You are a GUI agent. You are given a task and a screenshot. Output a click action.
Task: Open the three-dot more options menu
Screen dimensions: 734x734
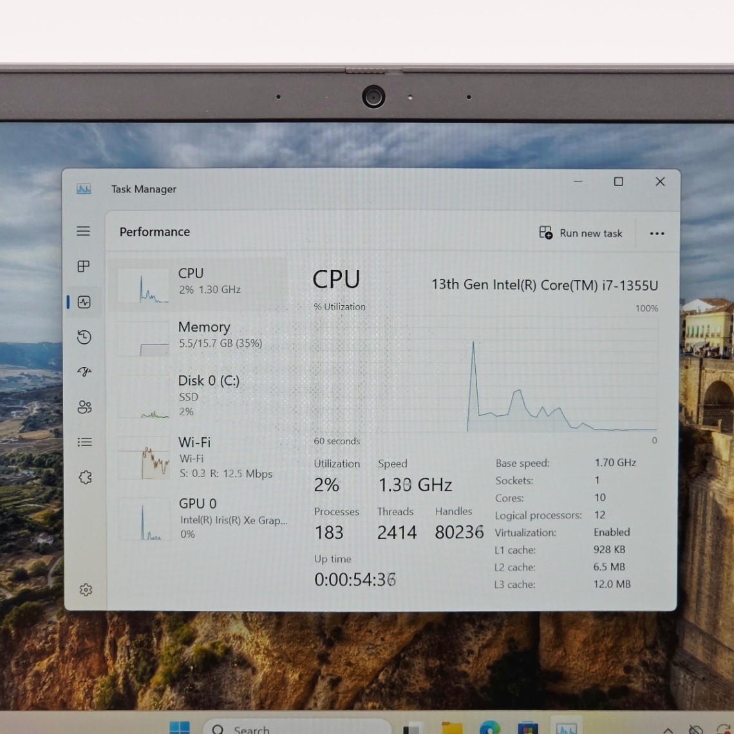coord(657,234)
